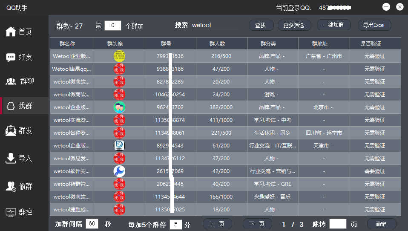Click the start group number field showing 0
Viewport: 408px width, 231px height.
(113, 26)
